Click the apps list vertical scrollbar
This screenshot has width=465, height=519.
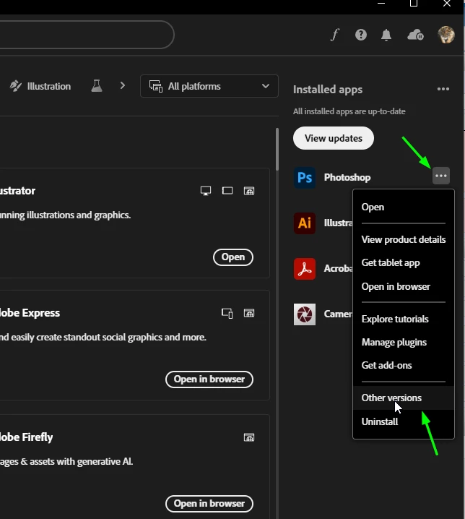coord(277,150)
